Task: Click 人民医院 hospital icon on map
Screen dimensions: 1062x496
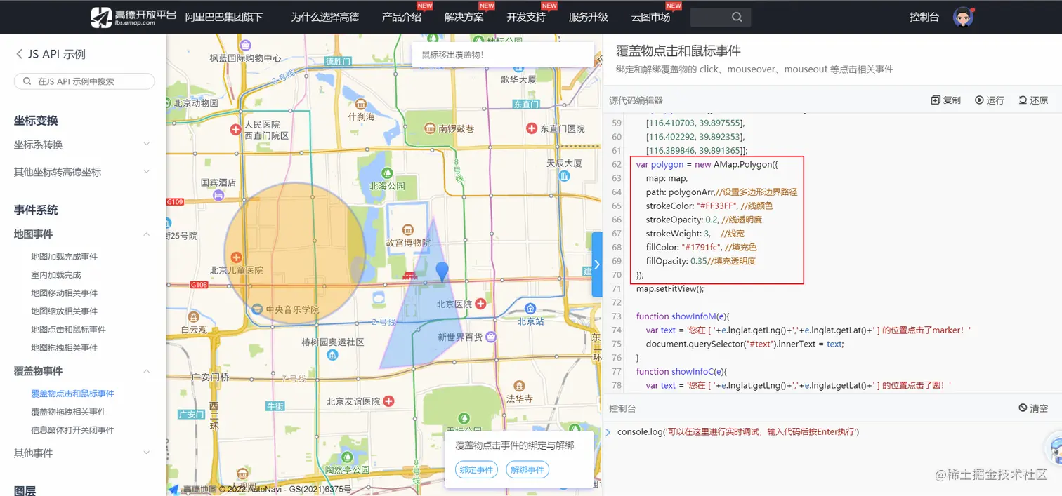Action: 236,130
